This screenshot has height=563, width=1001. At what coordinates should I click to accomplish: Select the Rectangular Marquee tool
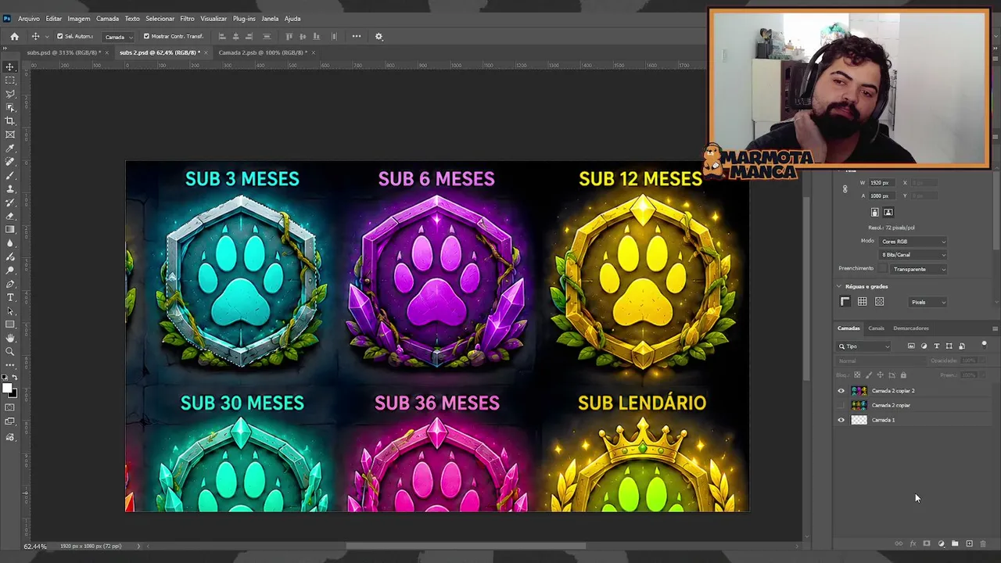pos(10,81)
